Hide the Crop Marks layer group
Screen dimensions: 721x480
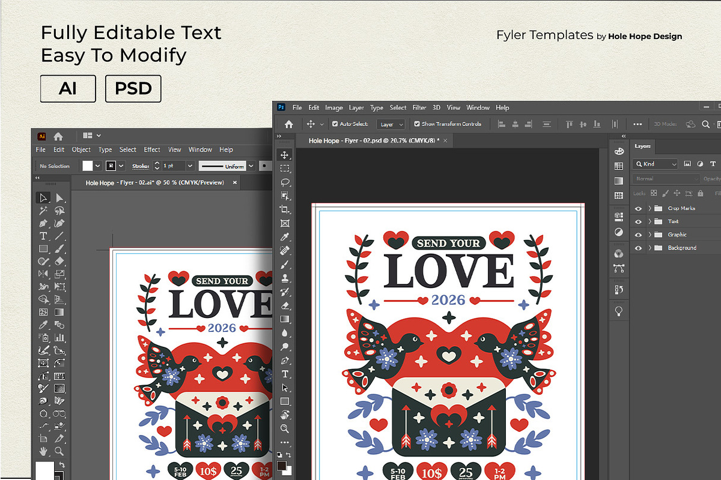638,208
